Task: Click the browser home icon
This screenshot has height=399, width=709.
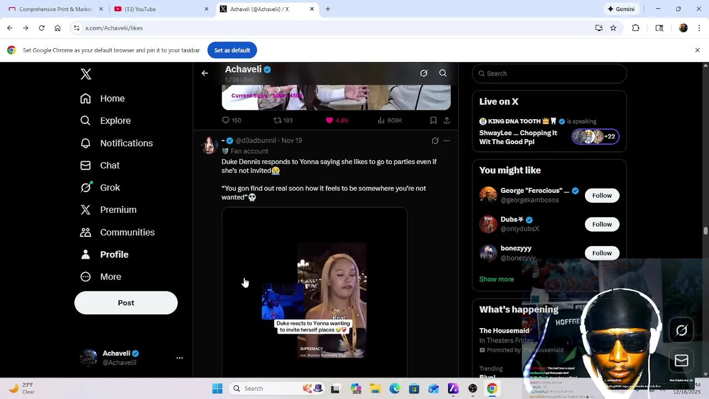Action: (58, 28)
